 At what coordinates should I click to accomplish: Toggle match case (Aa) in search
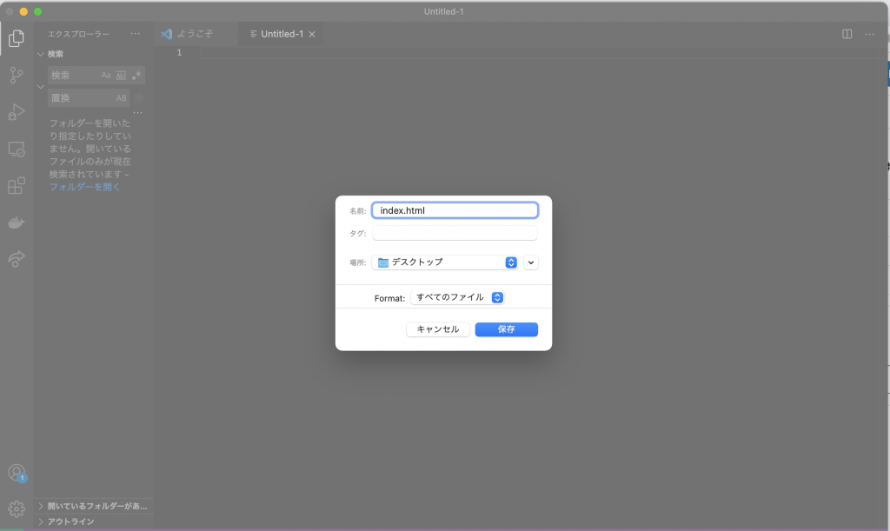106,76
